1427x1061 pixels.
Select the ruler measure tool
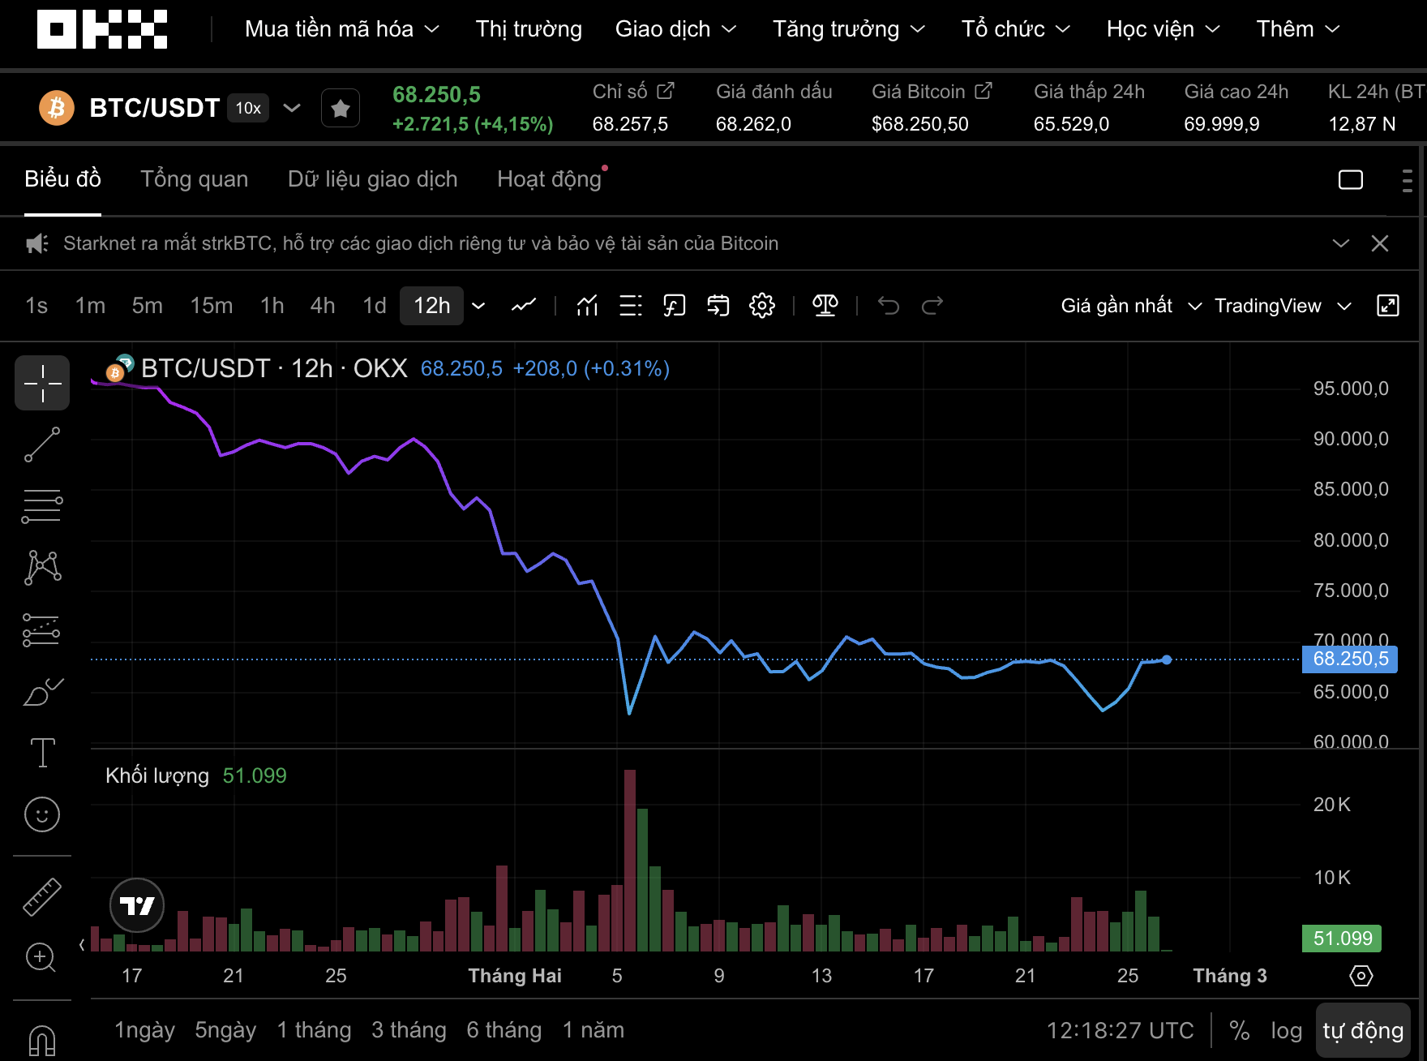(x=42, y=897)
